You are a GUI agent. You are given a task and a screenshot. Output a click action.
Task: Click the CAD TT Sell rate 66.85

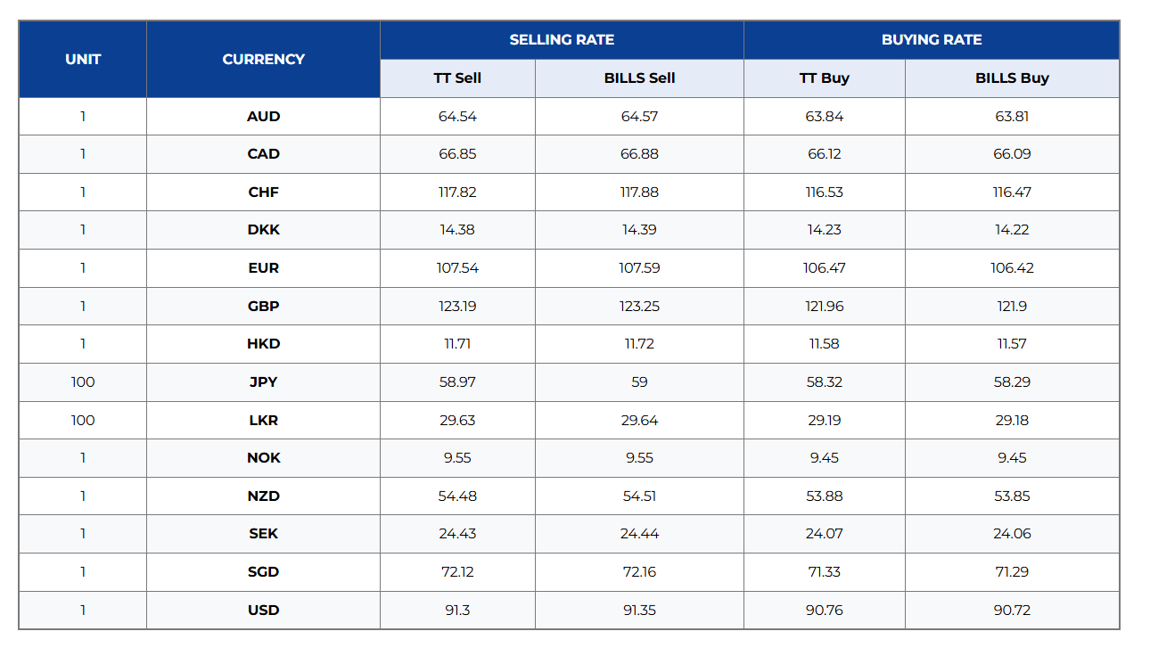[457, 154]
